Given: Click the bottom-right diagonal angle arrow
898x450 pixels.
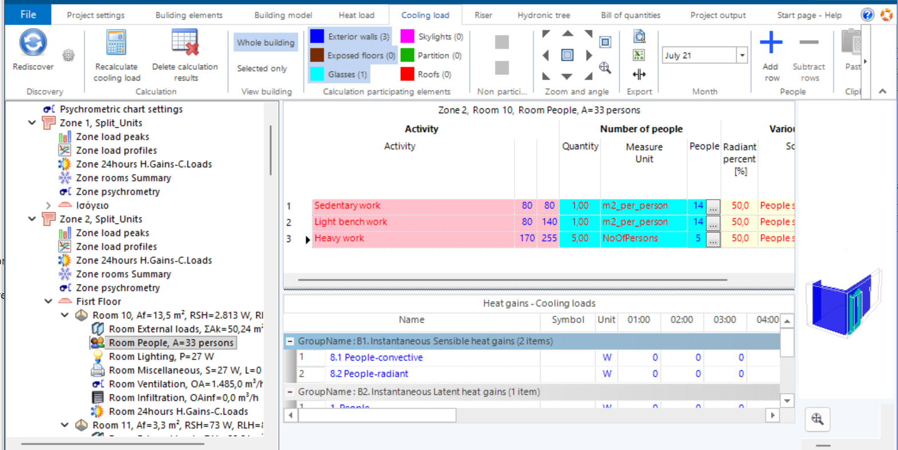Looking at the screenshot, I should coord(588,76).
